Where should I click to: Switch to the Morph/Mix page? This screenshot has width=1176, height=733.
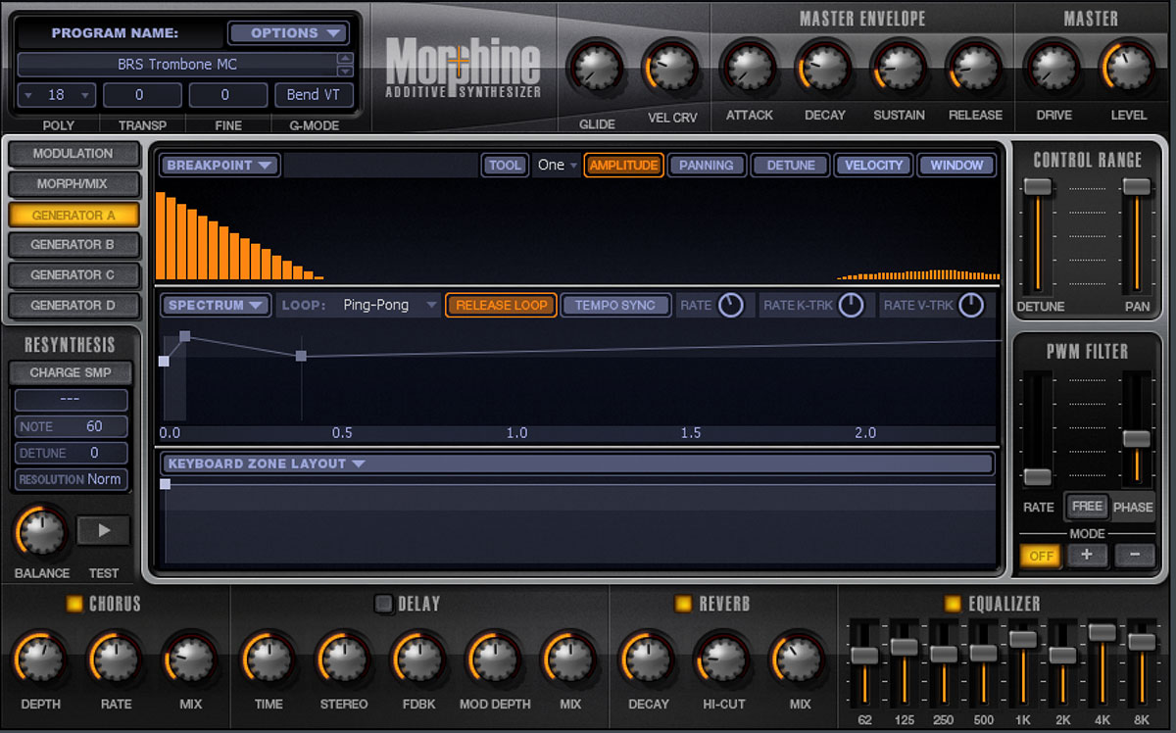pyautogui.click(x=73, y=184)
